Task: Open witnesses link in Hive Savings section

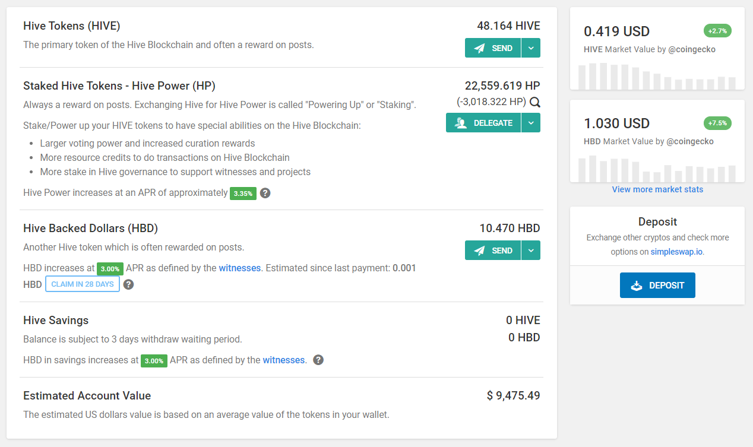Action: [x=284, y=360]
